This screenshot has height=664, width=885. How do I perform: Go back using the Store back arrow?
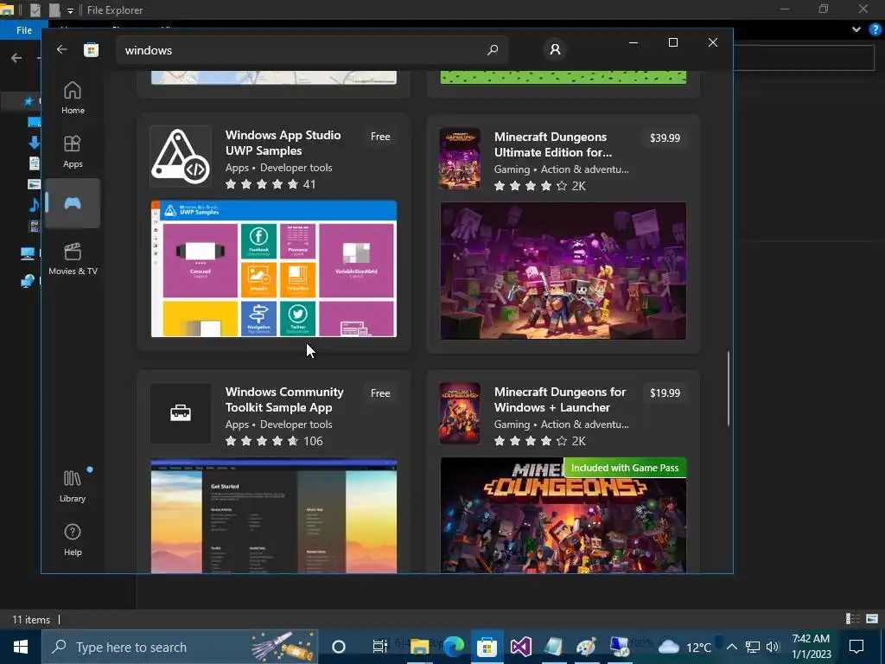[x=61, y=49]
